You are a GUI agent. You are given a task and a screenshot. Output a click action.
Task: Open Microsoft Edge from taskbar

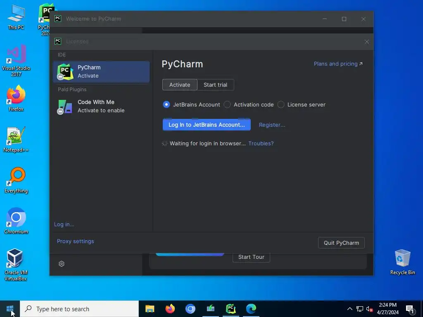251,309
